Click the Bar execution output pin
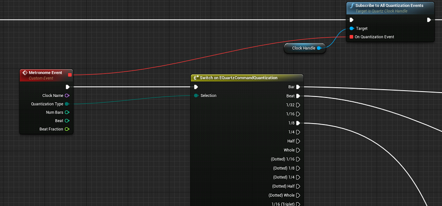 298,87
